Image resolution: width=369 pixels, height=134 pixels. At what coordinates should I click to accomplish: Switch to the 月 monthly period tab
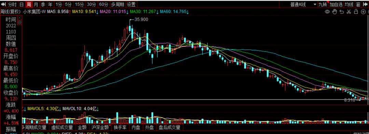pos(36,4)
